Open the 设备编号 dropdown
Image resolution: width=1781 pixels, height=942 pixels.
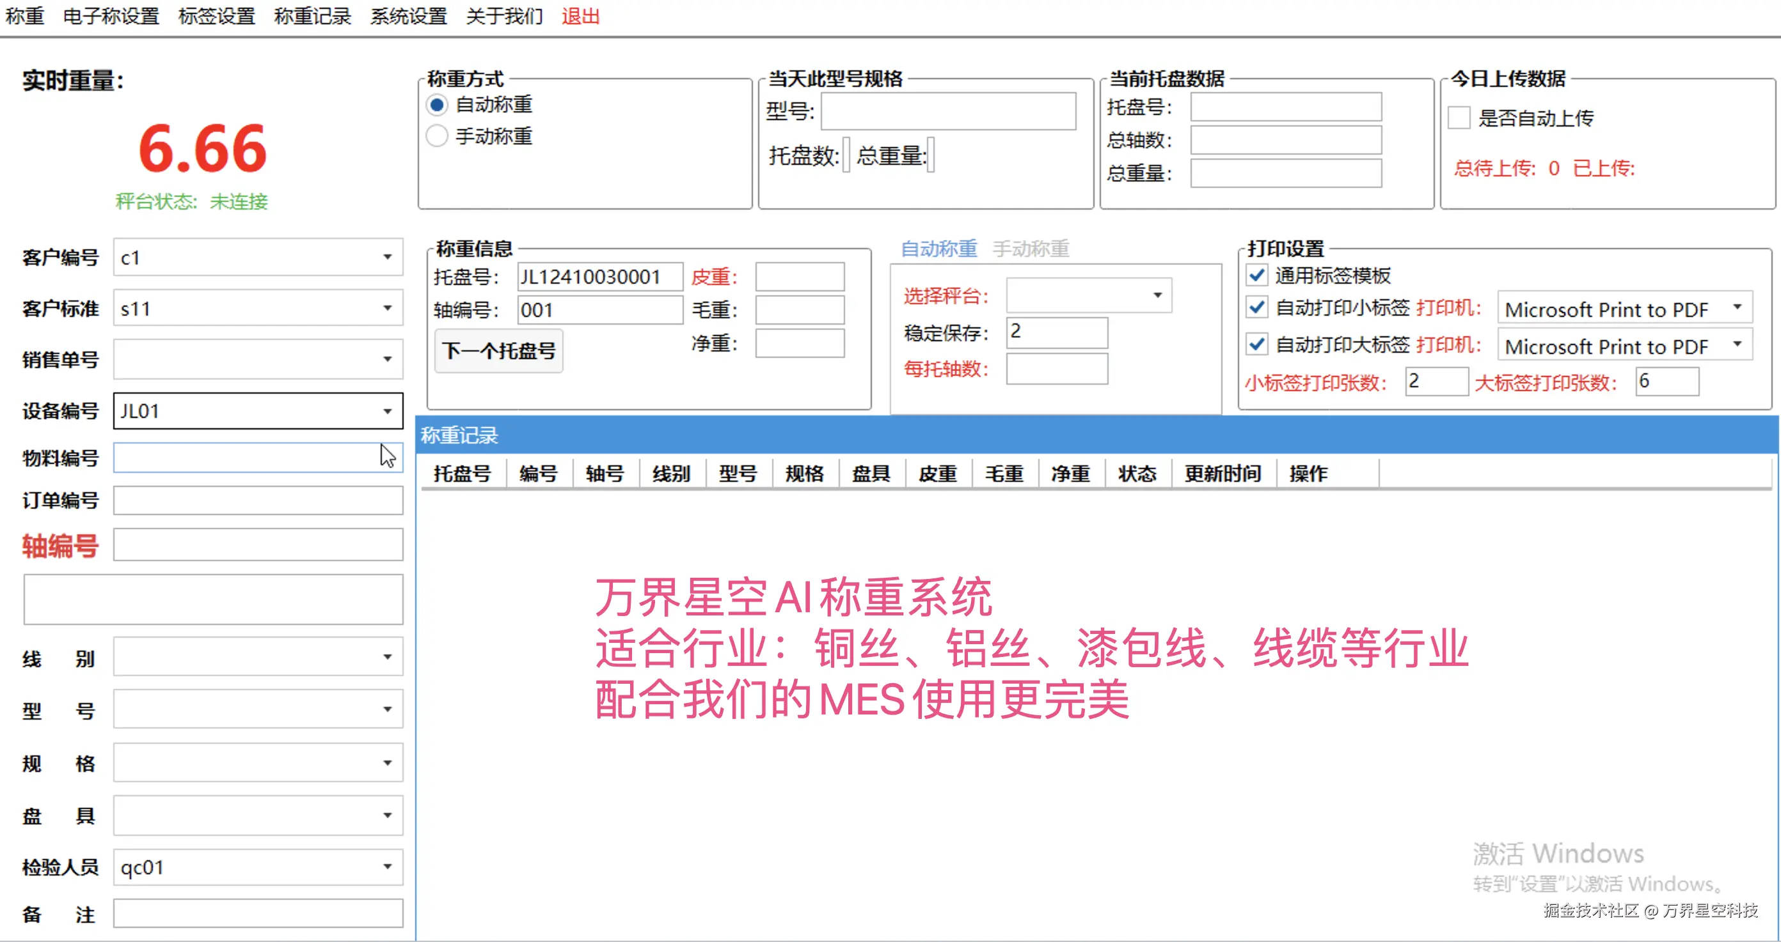pos(387,411)
